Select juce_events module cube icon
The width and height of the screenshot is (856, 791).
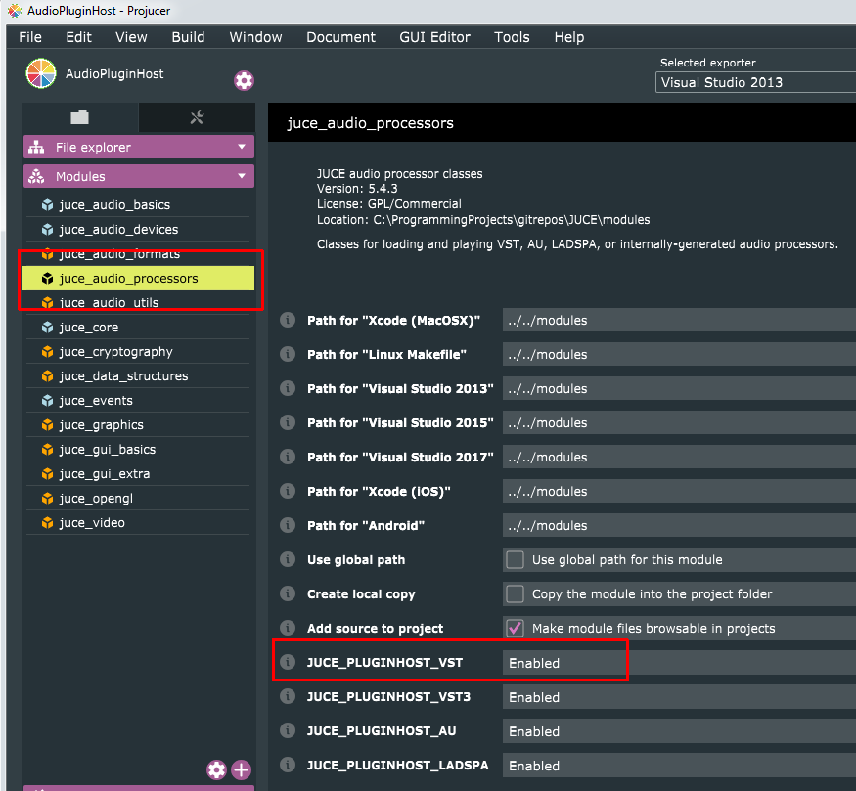48,401
